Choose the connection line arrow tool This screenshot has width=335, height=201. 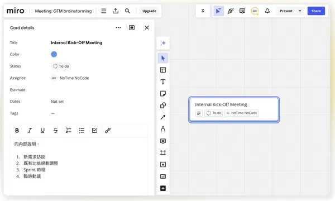click(x=163, y=117)
